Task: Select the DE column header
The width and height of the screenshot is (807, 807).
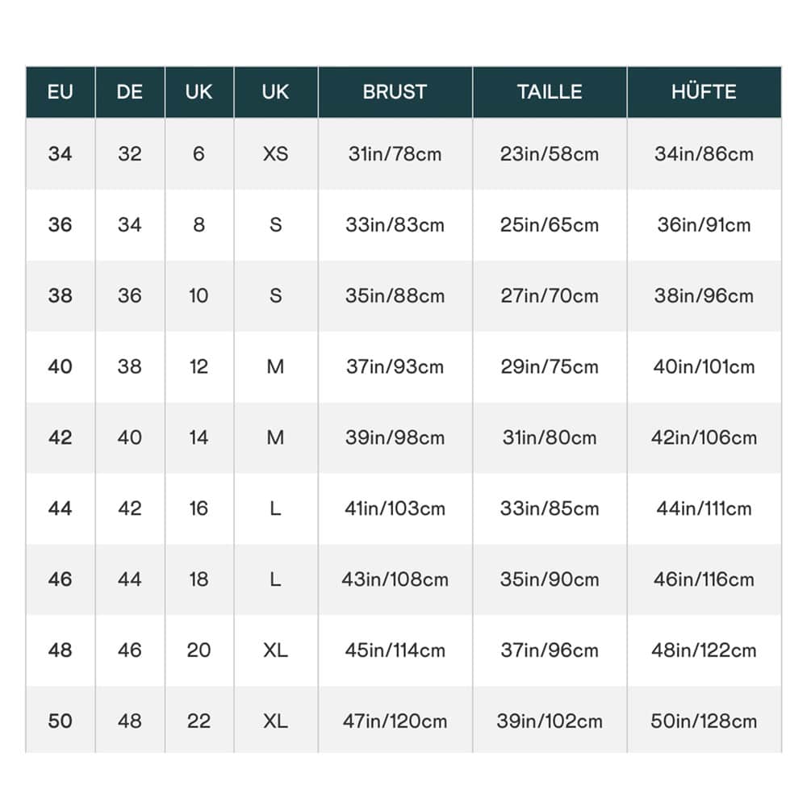Action: (130, 92)
